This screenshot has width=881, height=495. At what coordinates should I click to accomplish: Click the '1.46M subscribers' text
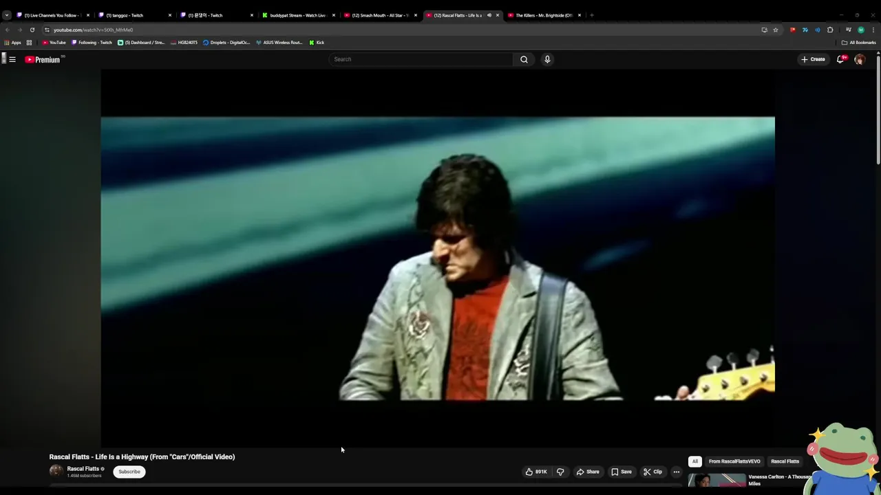tap(84, 476)
